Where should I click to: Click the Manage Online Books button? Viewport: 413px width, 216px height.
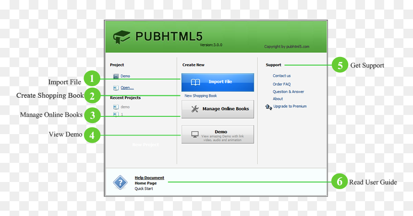[218, 109]
